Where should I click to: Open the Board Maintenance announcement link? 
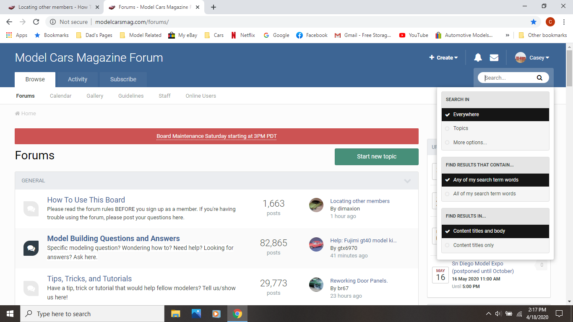tap(216, 136)
